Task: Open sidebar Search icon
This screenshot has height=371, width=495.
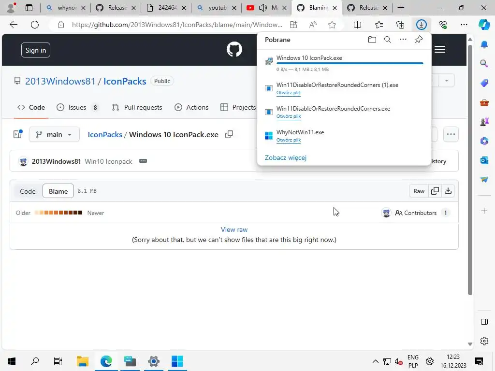Action: click(484, 64)
